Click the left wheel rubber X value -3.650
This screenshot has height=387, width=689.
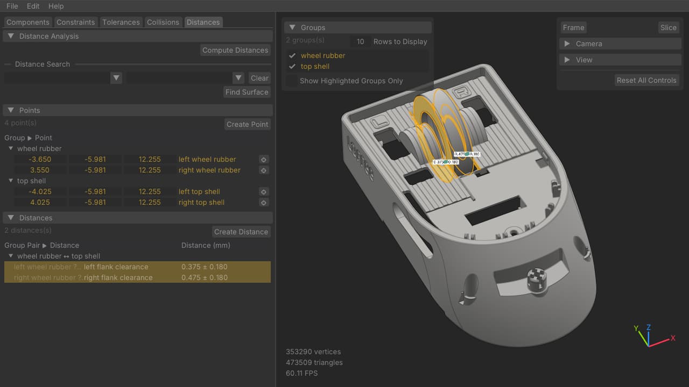pyautogui.click(x=40, y=159)
